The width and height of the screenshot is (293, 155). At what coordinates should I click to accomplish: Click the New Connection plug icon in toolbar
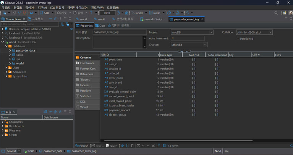(x=5, y=13)
